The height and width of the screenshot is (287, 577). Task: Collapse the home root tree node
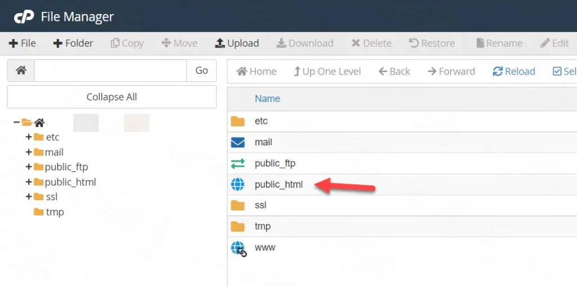pyautogui.click(x=16, y=122)
